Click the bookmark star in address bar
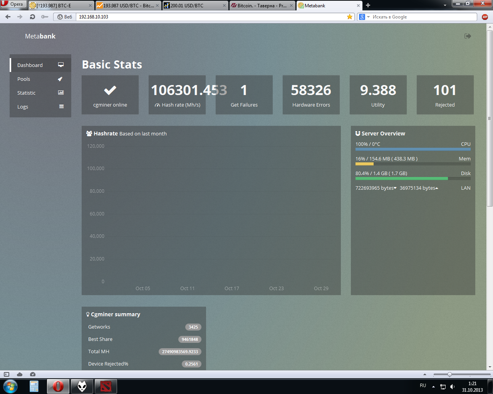This screenshot has height=394, width=493. [349, 17]
